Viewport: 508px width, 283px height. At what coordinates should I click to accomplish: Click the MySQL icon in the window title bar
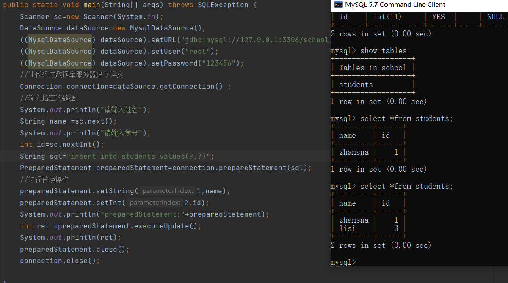click(338, 5)
